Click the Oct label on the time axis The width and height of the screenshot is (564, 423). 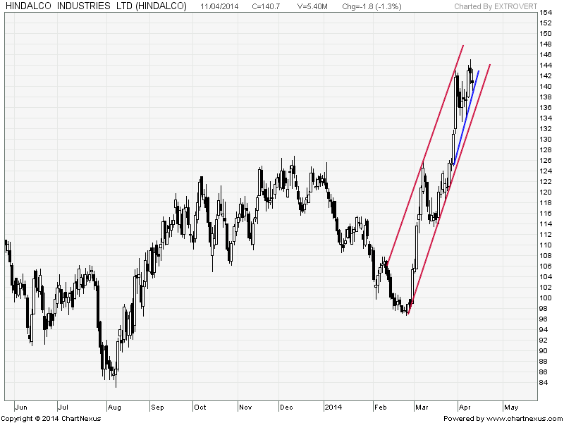tap(201, 407)
